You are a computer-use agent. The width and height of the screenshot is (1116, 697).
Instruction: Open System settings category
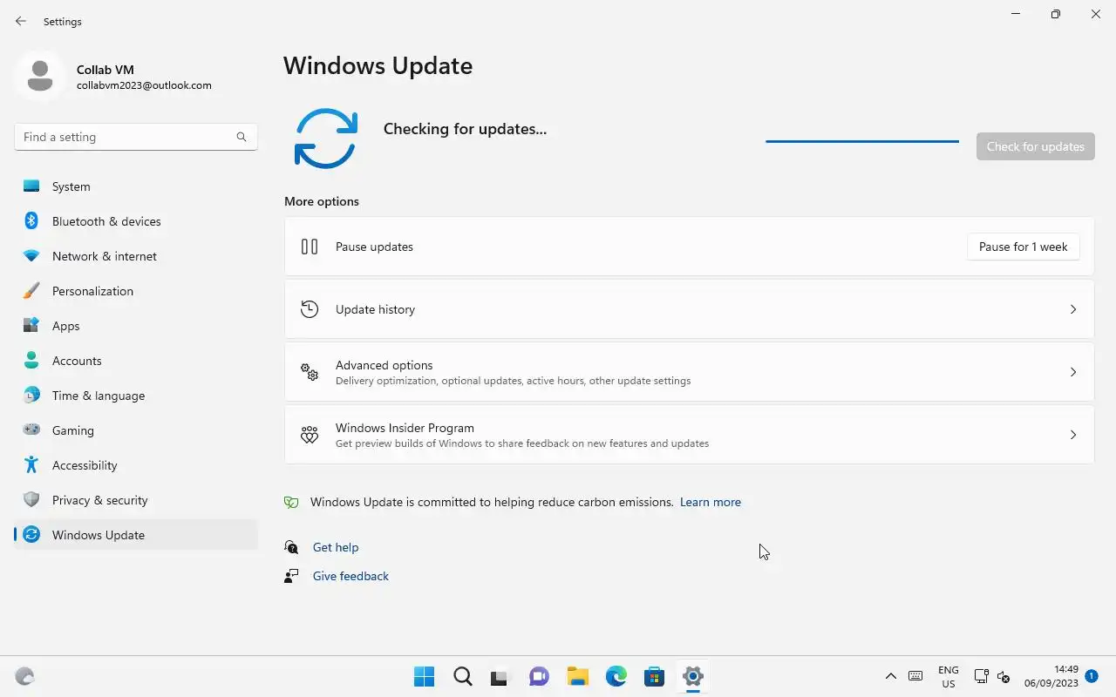pyautogui.click(x=136, y=186)
